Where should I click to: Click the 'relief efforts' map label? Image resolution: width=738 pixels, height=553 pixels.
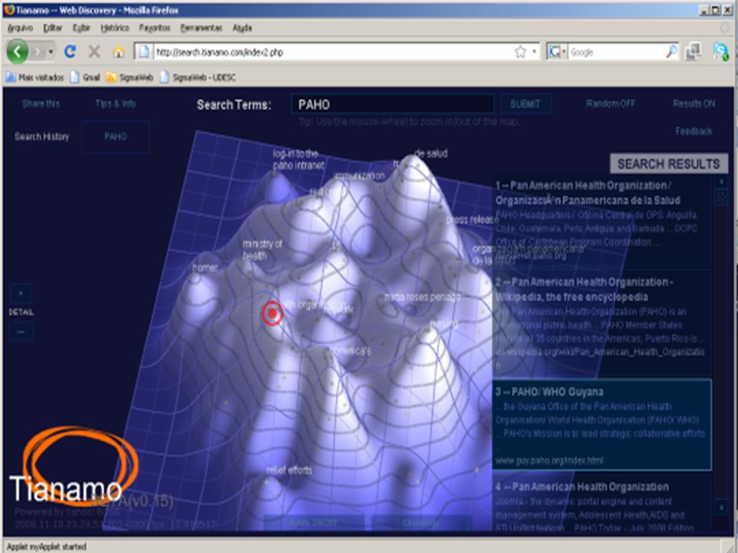click(288, 470)
